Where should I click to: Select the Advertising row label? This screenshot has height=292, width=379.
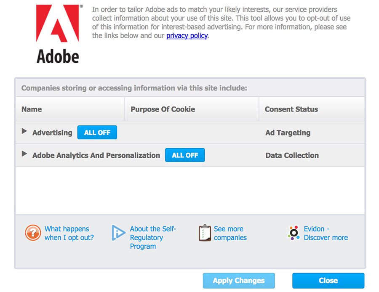(53, 133)
